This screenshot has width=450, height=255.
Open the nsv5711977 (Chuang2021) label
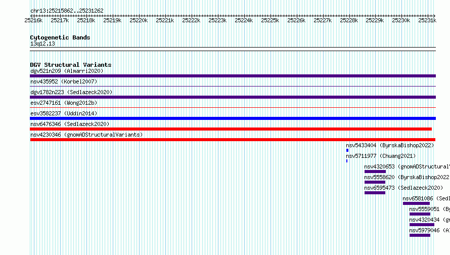point(381,156)
